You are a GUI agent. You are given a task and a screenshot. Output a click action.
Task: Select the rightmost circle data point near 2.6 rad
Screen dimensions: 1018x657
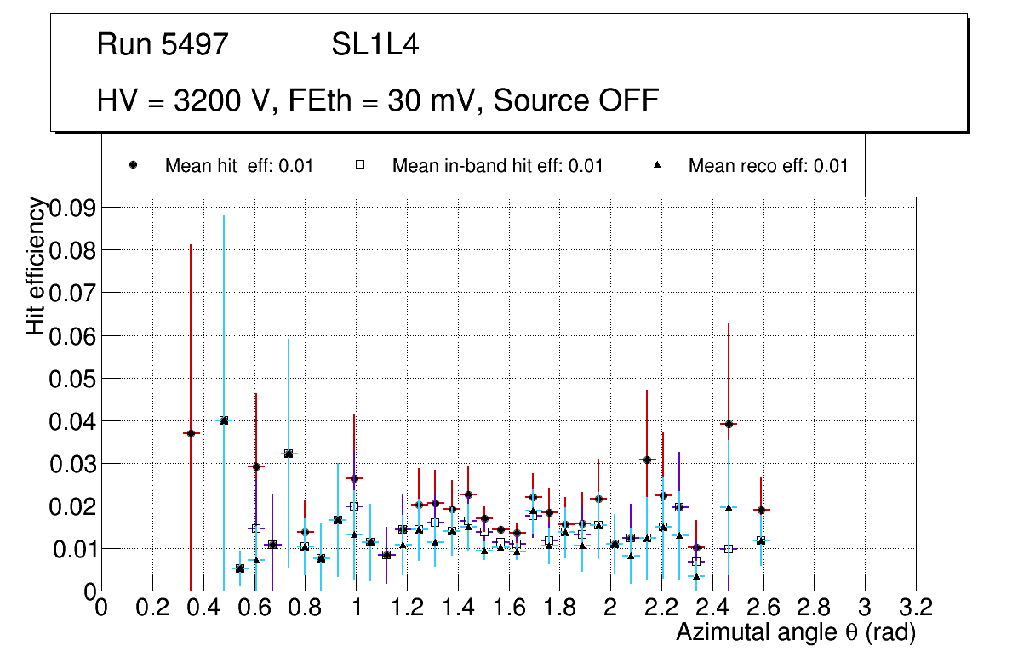tap(761, 510)
